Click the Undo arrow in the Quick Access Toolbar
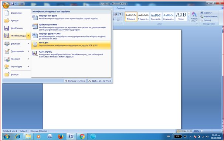Screen dimensions: 224x141 click(x=16, y=4)
